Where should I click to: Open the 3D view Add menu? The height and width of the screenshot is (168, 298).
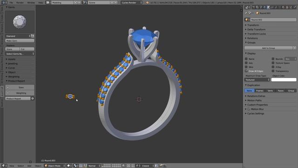[x=29, y=166]
